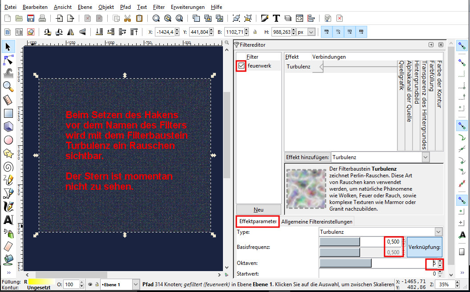Select the Node edit tool
This screenshot has height=292, width=470.
(8, 60)
